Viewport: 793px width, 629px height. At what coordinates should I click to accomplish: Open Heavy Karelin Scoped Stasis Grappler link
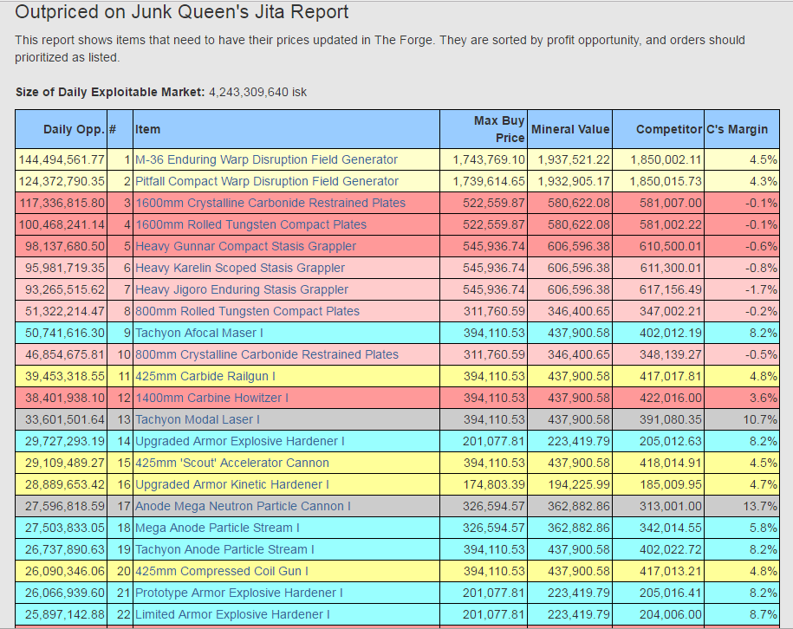pos(240,268)
